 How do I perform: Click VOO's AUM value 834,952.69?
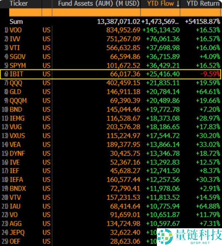tap(123, 30)
